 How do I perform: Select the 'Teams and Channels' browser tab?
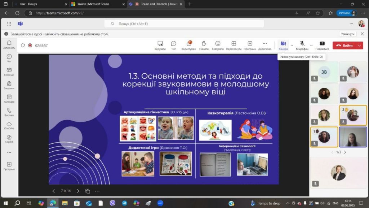[156, 4]
